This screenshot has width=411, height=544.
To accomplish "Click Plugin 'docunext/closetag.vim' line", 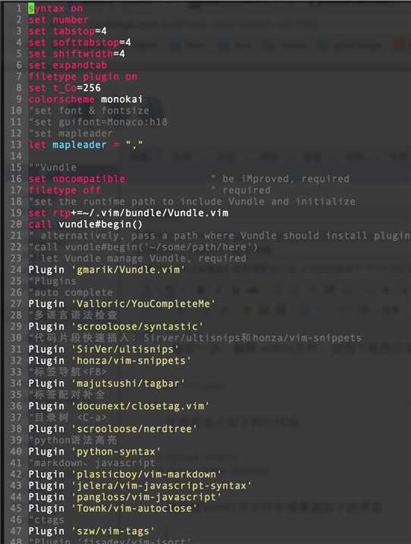I will point(119,406).
